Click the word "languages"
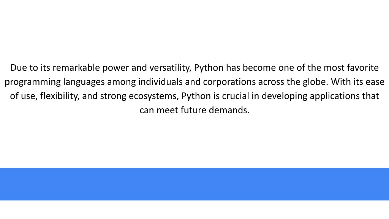The width and height of the screenshot is (389, 219). [84, 82]
